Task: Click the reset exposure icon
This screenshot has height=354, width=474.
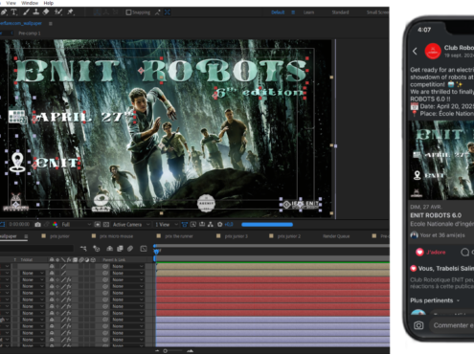Action: click(x=220, y=225)
